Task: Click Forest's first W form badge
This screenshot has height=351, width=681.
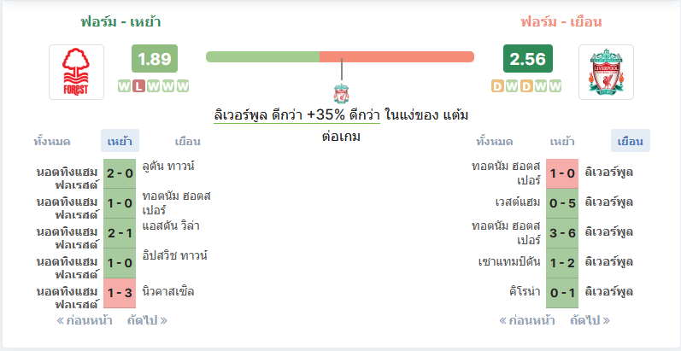Action: coord(124,86)
